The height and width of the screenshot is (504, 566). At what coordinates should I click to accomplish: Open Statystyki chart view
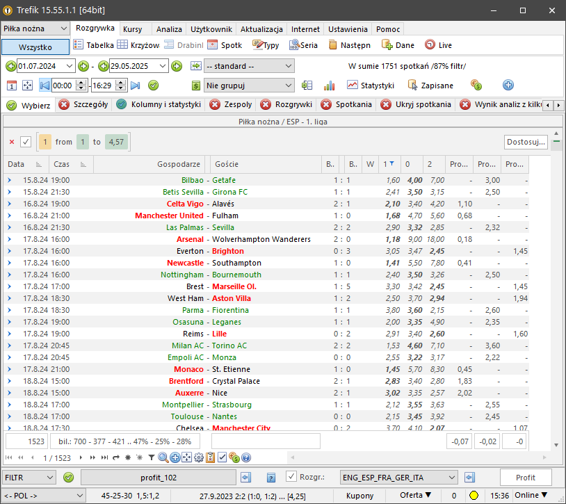click(371, 86)
